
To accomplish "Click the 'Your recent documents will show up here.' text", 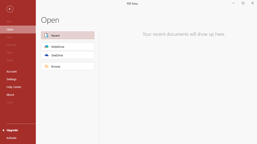I will (184, 34).
